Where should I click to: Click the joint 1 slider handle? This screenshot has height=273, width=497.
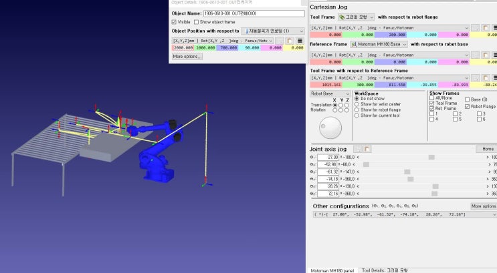click(x=431, y=158)
